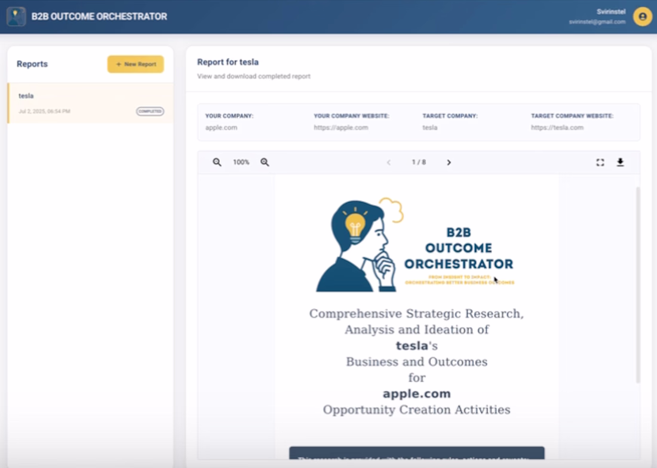
Task: Click the COMPLETED status badge
Action: pyautogui.click(x=150, y=112)
